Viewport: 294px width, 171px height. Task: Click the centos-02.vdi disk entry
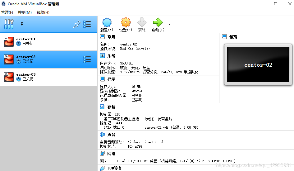[171, 127]
